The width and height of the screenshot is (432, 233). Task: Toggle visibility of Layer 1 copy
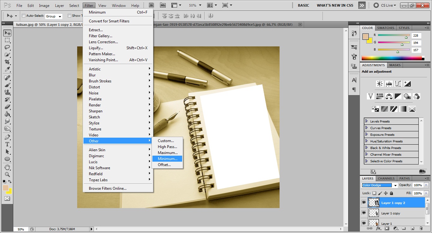click(364, 213)
